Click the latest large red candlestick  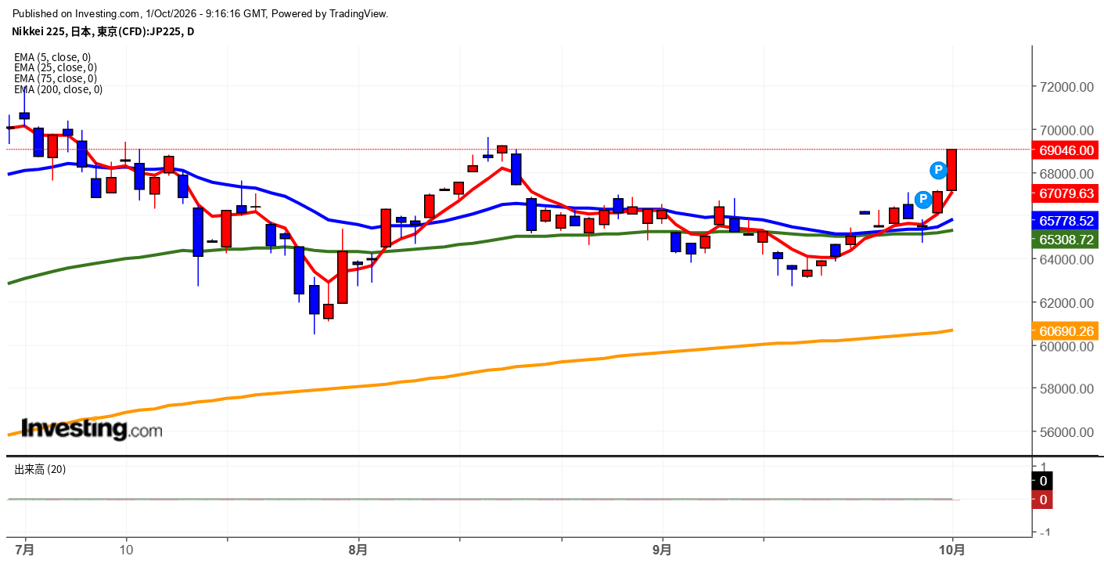click(x=952, y=169)
